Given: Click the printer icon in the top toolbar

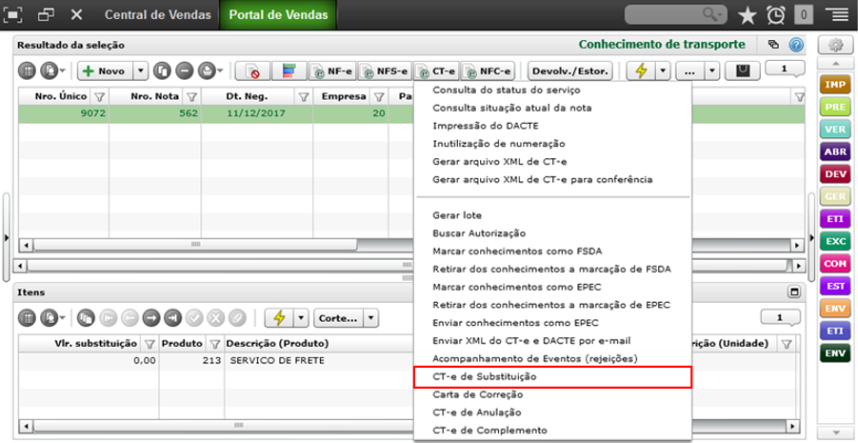Looking at the screenshot, I should (x=206, y=70).
